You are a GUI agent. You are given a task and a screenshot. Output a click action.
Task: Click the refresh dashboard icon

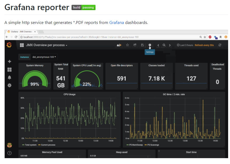220,45
